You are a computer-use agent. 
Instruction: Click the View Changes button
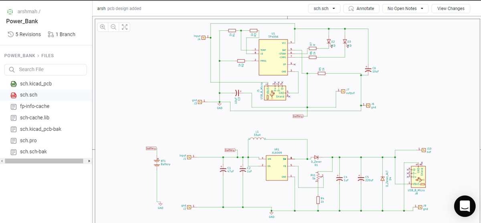click(x=451, y=8)
